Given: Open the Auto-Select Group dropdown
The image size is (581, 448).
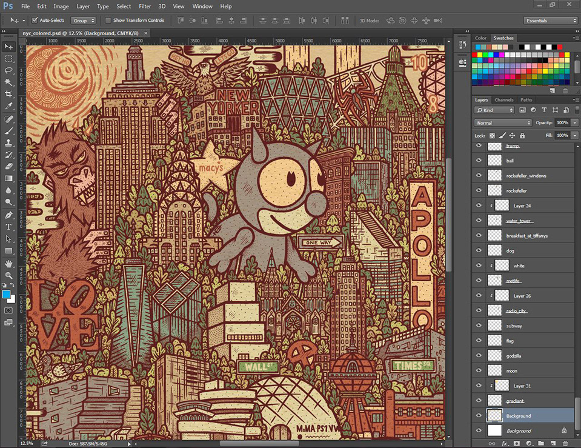Looking at the screenshot, I should point(84,21).
